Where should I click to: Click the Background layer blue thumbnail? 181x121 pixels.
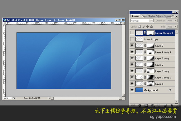coord(139,90)
